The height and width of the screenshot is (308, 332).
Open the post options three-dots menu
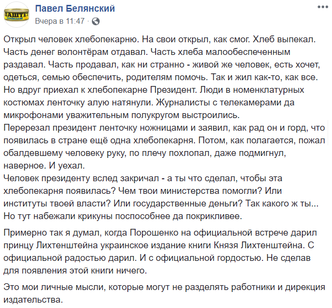pos(322,9)
